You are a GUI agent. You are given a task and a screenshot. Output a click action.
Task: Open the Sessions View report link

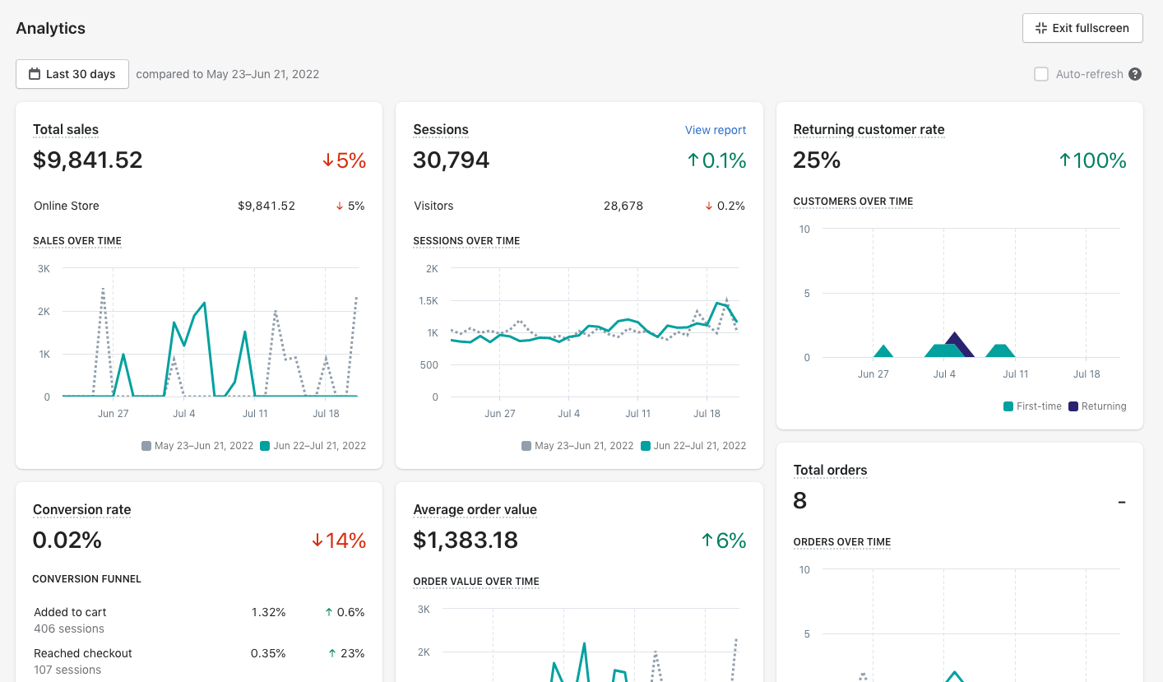(716, 130)
